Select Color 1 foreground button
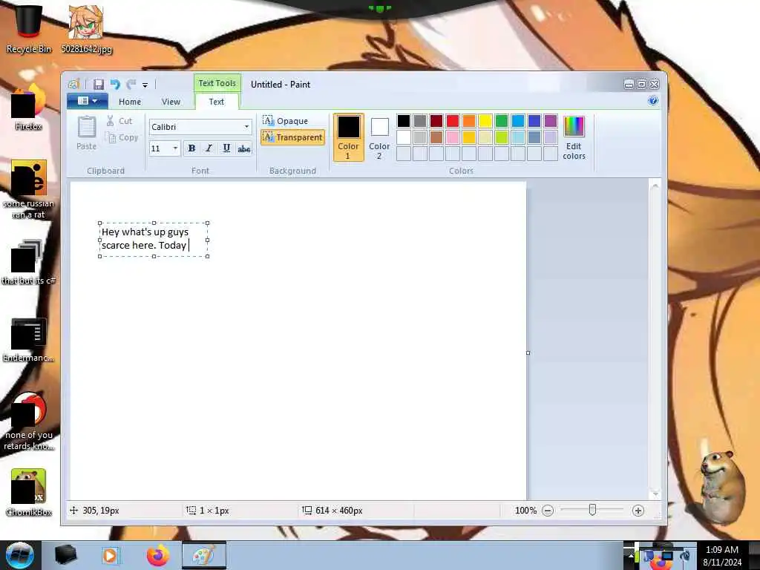The image size is (760, 570). pos(349,137)
